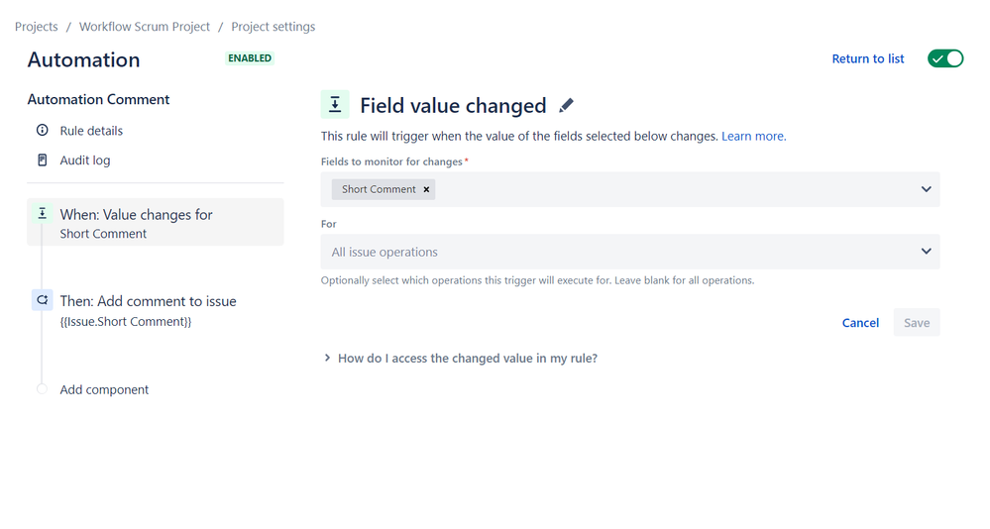Click the Field value changed trigger icon
Screen dimensions: 990x529
pyautogui.click(x=335, y=105)
